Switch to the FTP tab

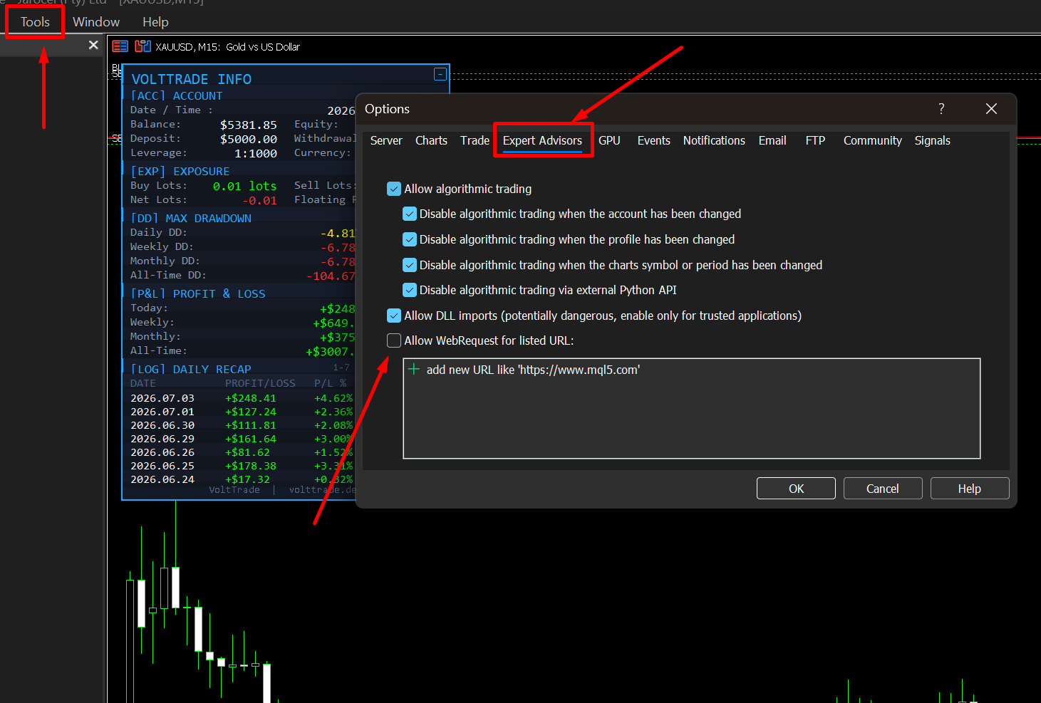(x=815, y=140)
